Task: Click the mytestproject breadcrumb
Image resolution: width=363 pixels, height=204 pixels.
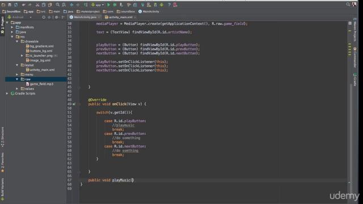Action: pos(88,11)
